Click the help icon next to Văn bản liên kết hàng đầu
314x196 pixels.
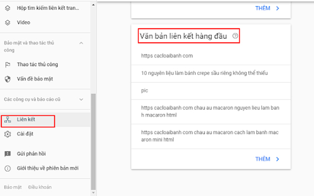pos(235,36)
